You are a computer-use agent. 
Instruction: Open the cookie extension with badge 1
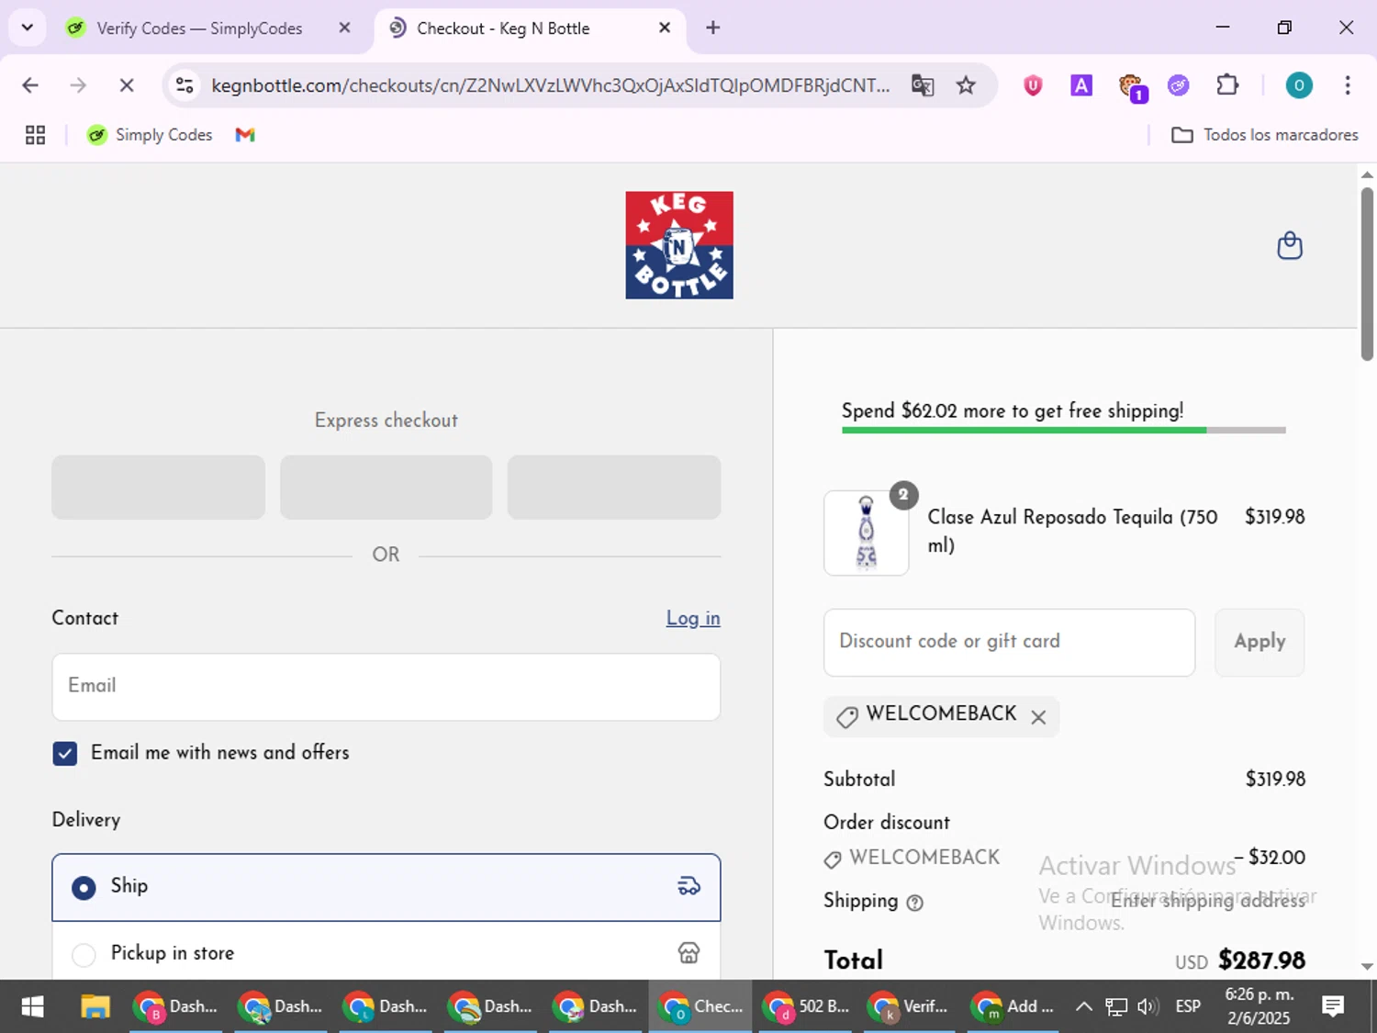[1132, 87]
